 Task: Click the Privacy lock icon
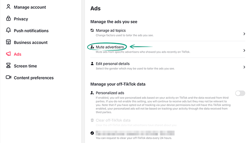9,19
